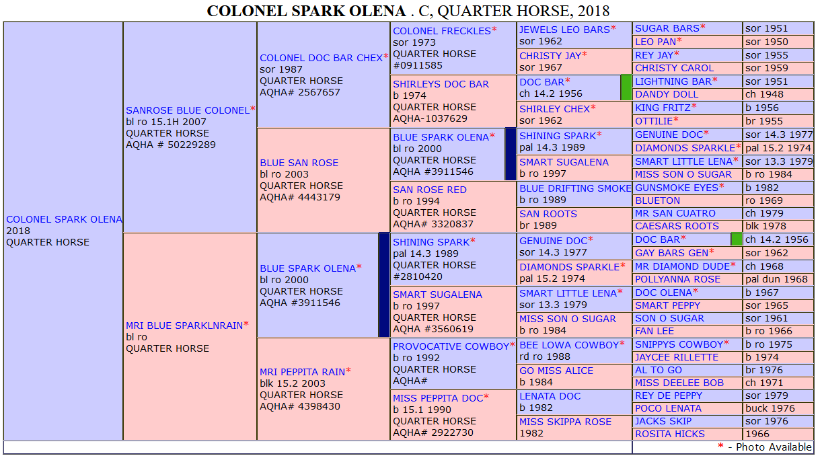822x456 pixels.
Task: Click the registration number #0911585
Action: tap(418, 65)
